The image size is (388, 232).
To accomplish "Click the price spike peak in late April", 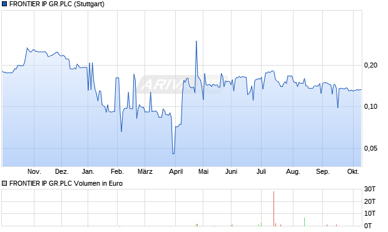I will click(197, 41).
